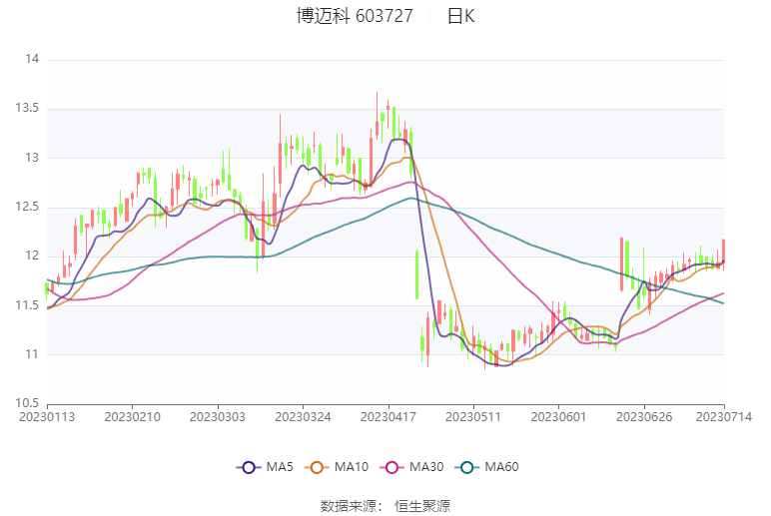Screen dimensions: 771x516
Task: Click the 13.5 price label on the y-axis
Action: (x=27, y=109)
